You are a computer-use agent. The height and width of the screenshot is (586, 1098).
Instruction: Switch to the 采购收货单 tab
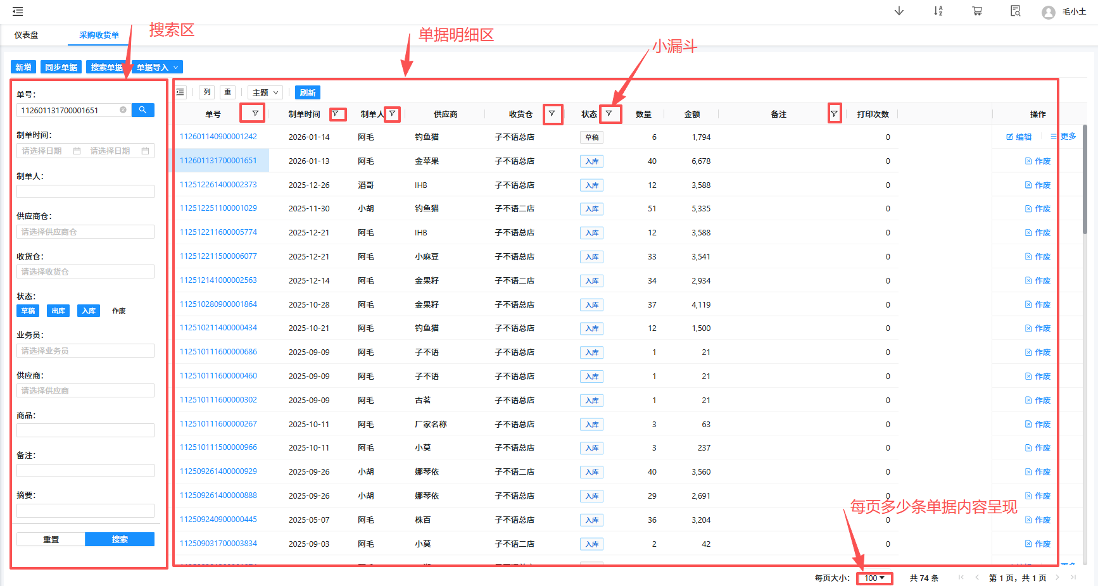coord(98,35)
